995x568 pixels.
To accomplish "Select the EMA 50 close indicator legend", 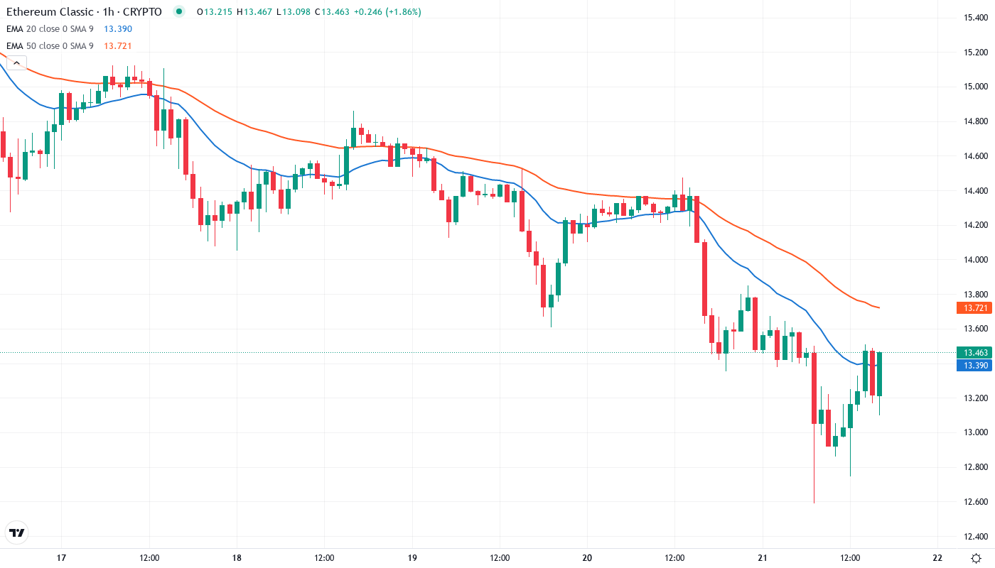I will point(50,46).
